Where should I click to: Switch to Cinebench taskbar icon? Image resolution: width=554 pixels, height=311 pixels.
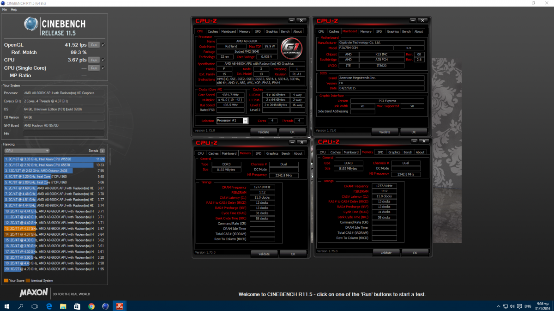(106, 306)
